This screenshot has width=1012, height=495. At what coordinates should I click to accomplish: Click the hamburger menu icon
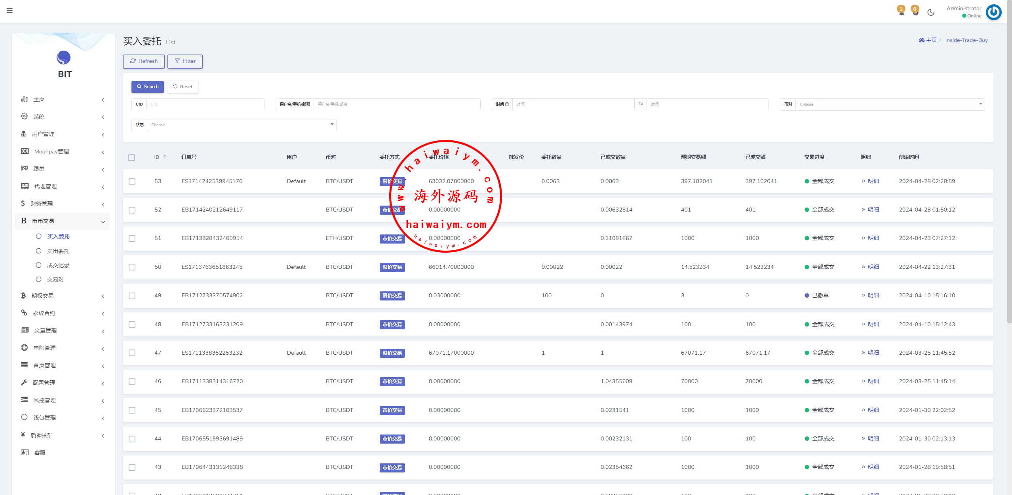(x=10, y=11)
